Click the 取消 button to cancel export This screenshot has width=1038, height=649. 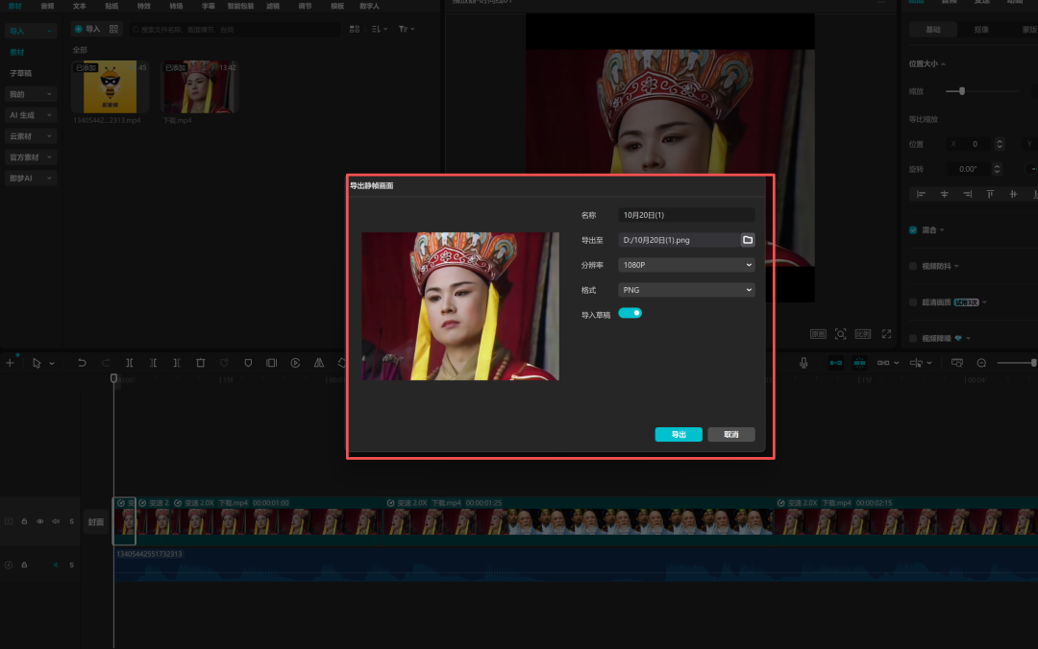click(x=731, y=435)
